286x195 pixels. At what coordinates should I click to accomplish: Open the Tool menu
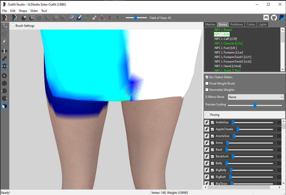point(44,11)
